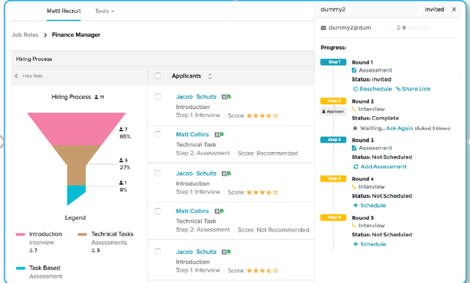
Task: Click the email icon beside dummy2@dum
Action: (x=323, y=28)
